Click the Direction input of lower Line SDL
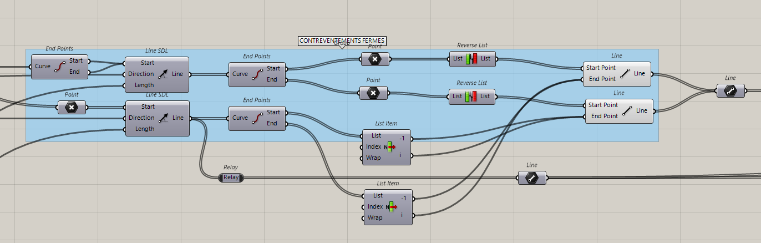Viewport: 761px width, 243px height. click(x=141, y=118)
